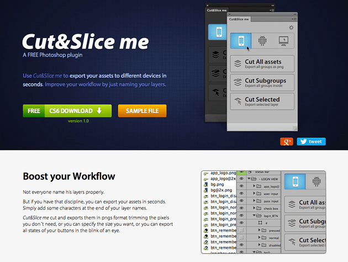Expand the pass input group
The width and height of the screenshot is (348, 262).
point(254,201)
